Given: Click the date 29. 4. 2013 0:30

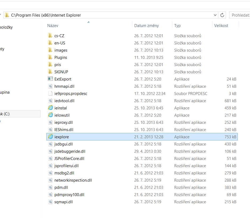Looking at the screenshot, I should click(x=148, y=151).
